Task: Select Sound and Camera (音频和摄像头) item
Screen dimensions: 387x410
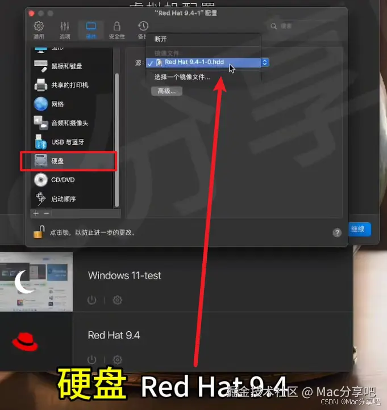Action: pos(72,123)
